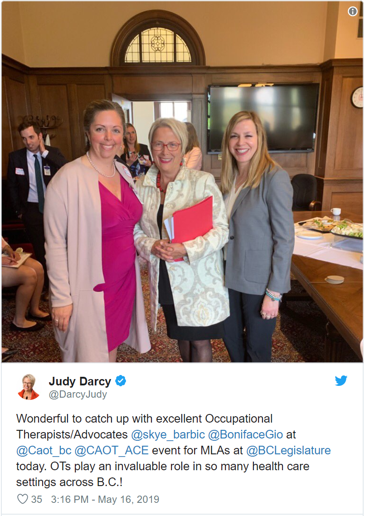
Task: Open the Judy Darcy display name
Action: point(80,381)
